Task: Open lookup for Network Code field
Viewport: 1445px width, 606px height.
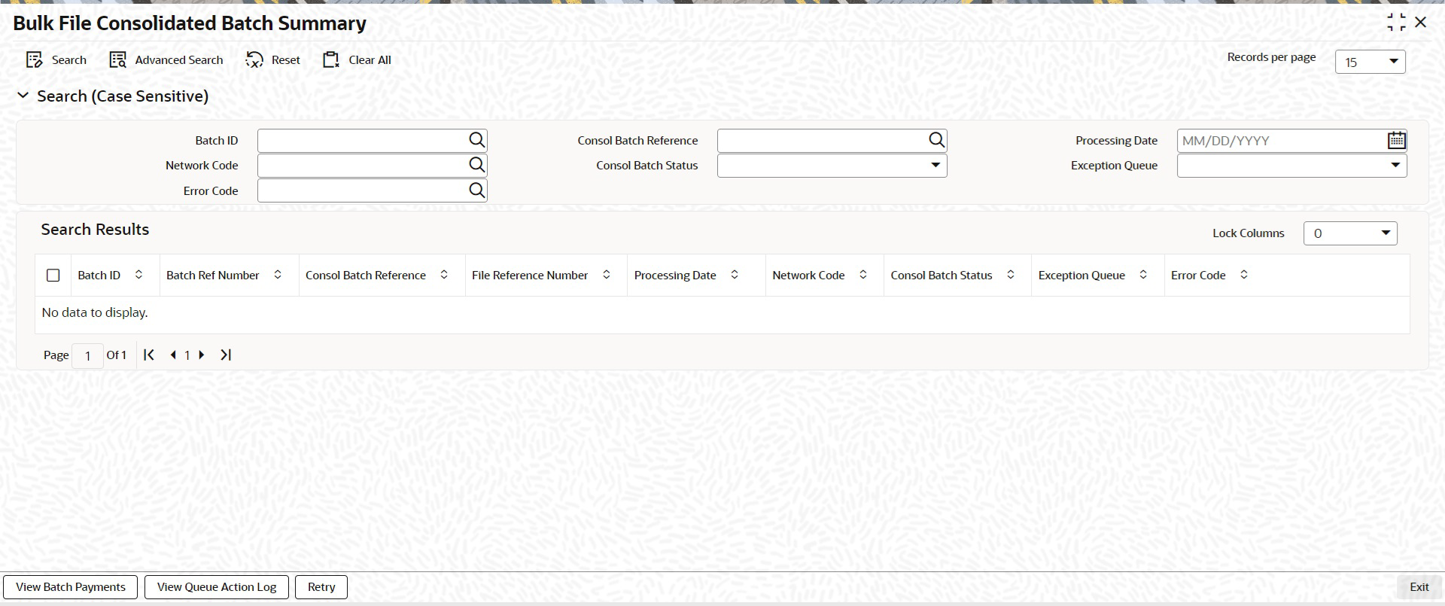Action: (x=477, y=165)
